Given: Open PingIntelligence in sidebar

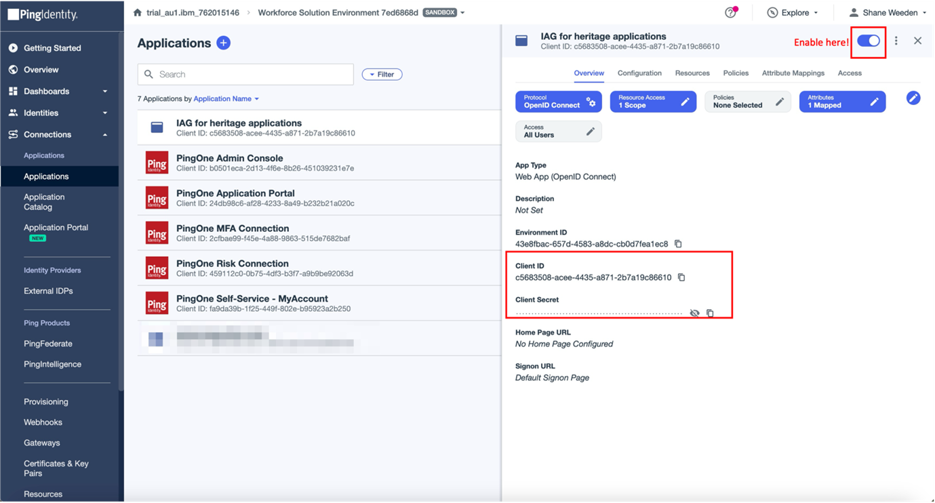Looking at the screenshot, I should [x=52, y=364].
